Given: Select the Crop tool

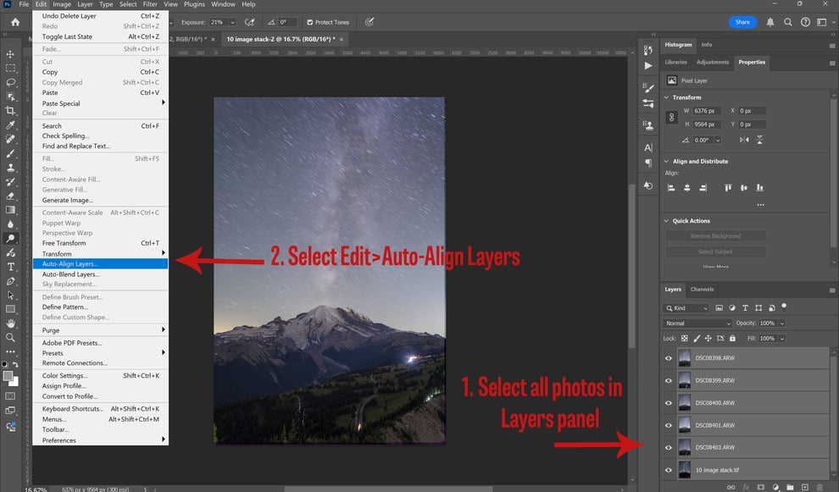Looking at the screenshot, I should click(10, 111).
